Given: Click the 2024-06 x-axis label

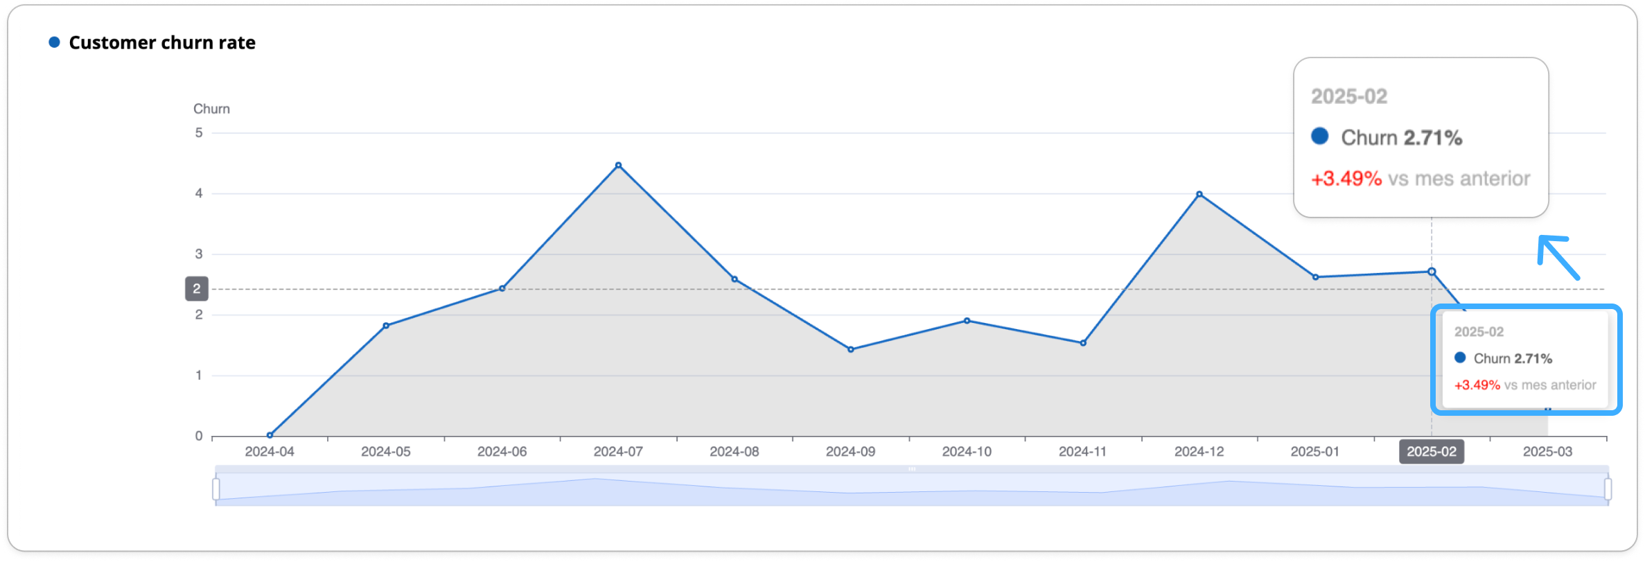Looking at the screenshot, I should (502, 452).
